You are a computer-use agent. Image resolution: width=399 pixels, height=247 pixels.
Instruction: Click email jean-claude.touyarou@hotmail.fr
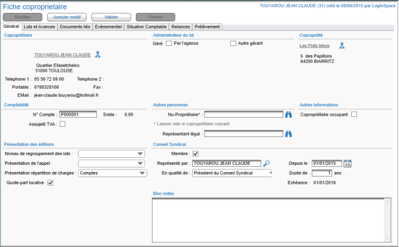pyautogui.click(x=66, y=95)
